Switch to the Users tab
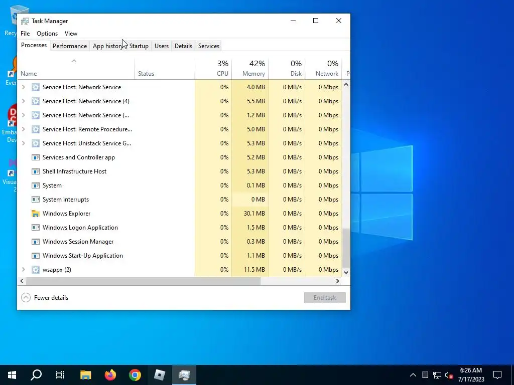Screen dimensions: 514x385 point(162,46)
